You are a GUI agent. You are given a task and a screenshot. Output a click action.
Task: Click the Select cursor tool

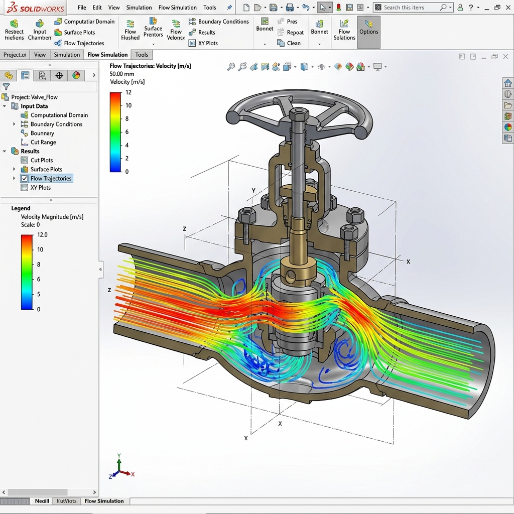[323, 7]
